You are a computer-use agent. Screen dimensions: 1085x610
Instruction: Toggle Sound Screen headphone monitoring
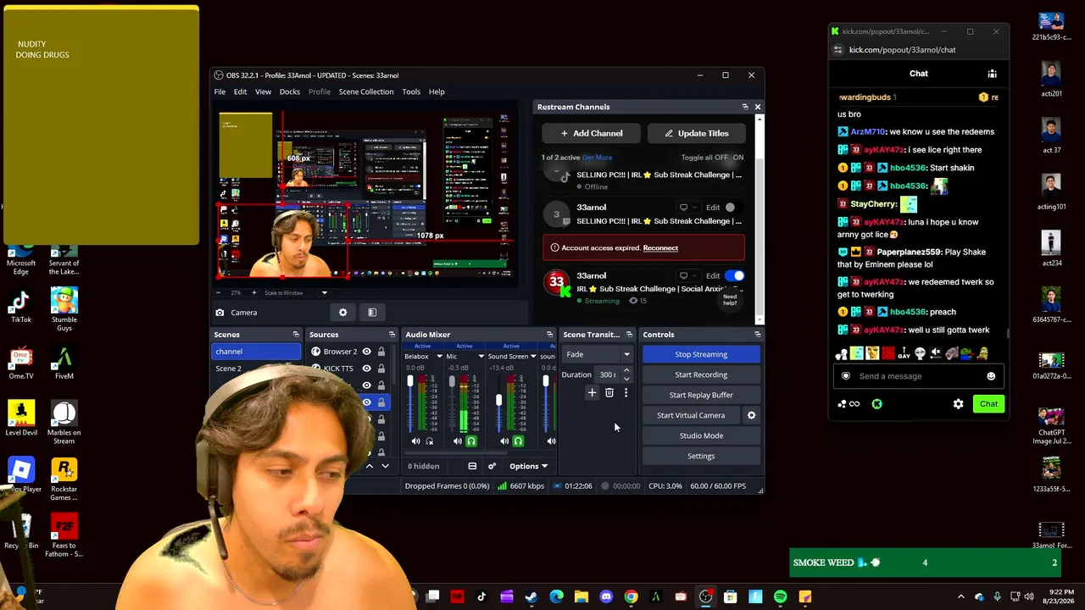518,441
